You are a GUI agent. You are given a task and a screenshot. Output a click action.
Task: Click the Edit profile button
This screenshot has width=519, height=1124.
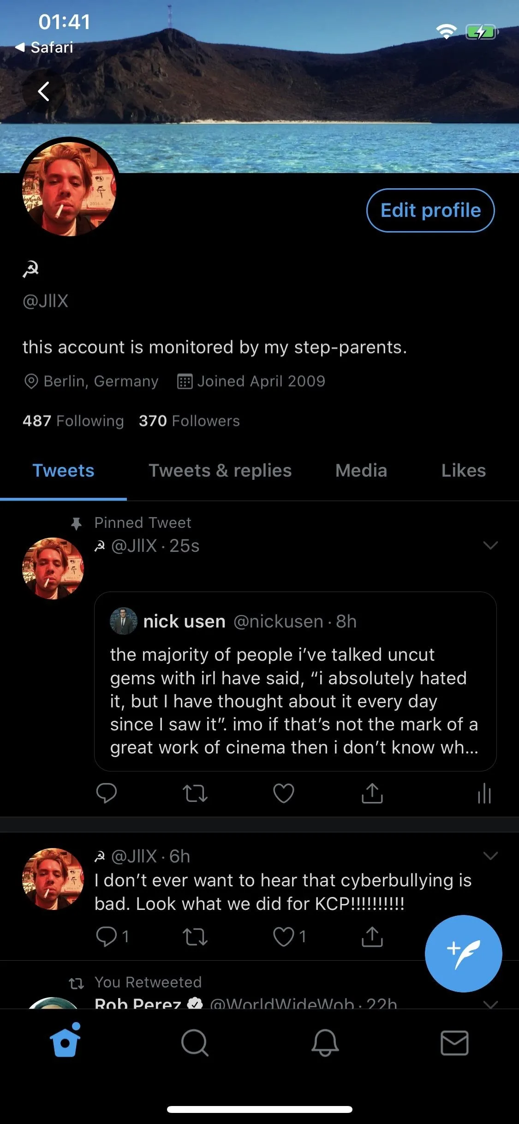point(430,210)
